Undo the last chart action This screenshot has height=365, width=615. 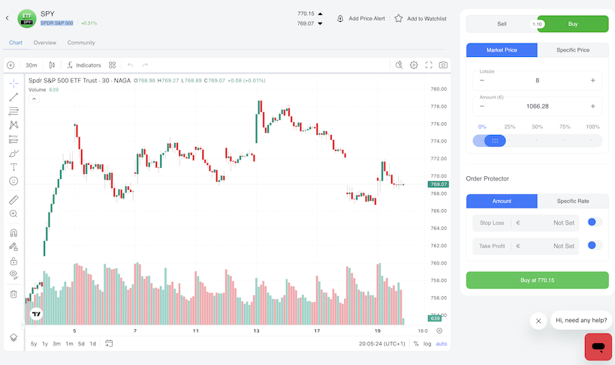(x=130, y=65)
